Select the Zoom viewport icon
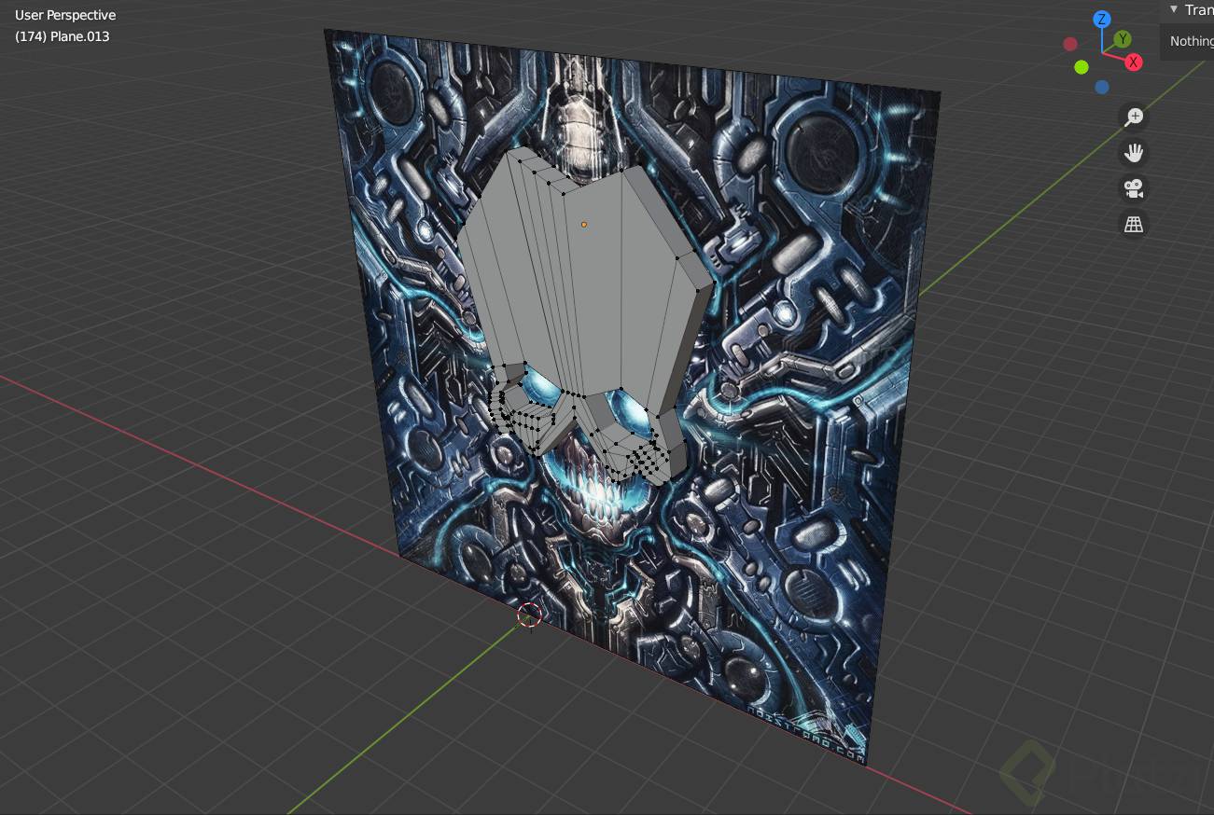The image size is (1214, 815). [1133, 116]
